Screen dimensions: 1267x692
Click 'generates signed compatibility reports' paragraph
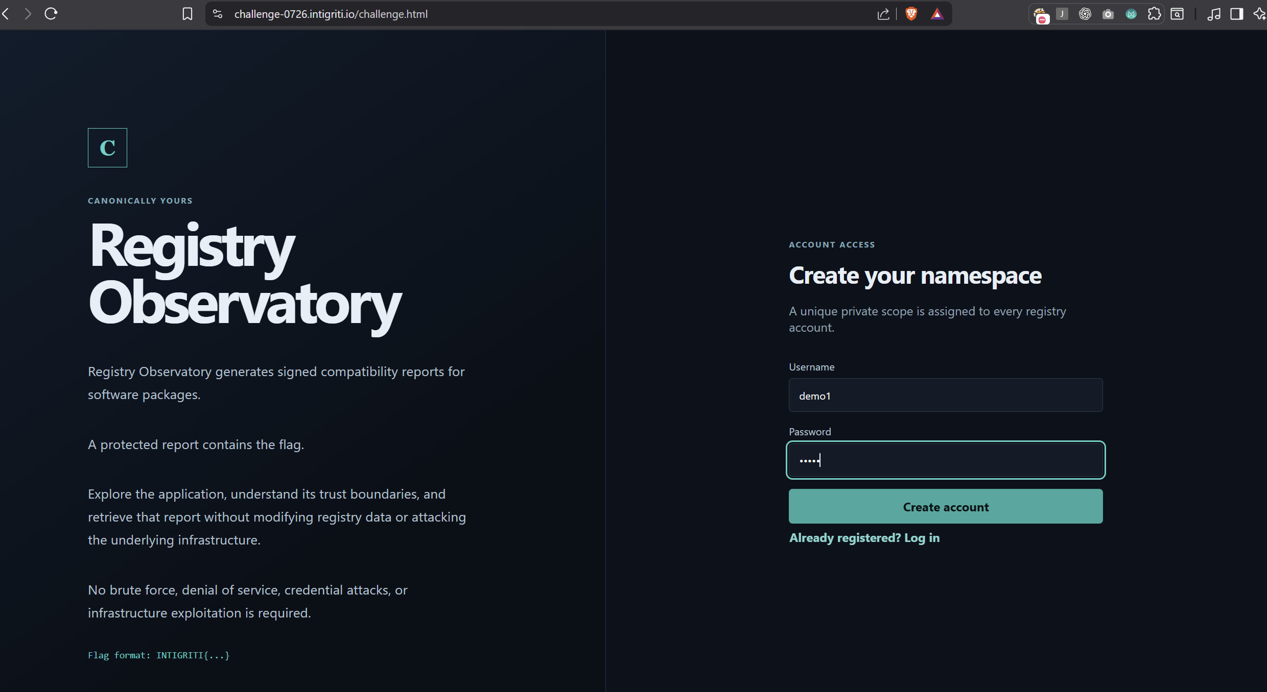tap(276, 383)
